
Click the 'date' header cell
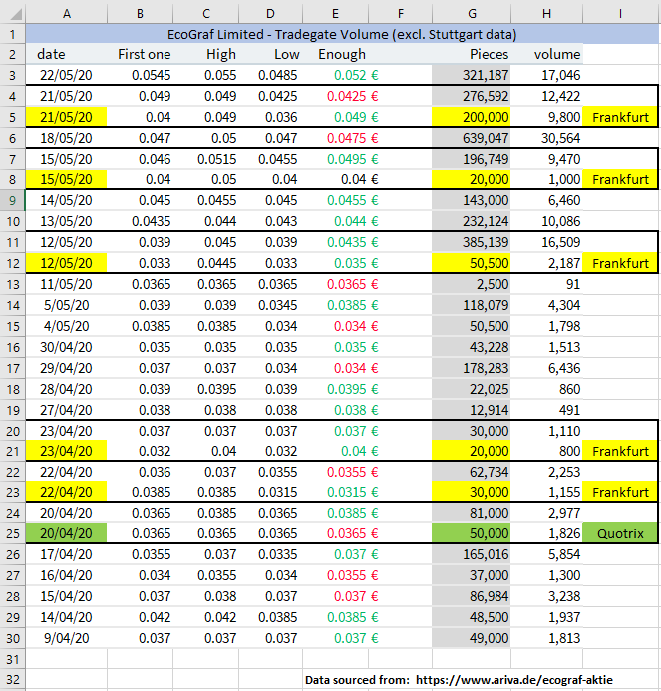[66, 54]
